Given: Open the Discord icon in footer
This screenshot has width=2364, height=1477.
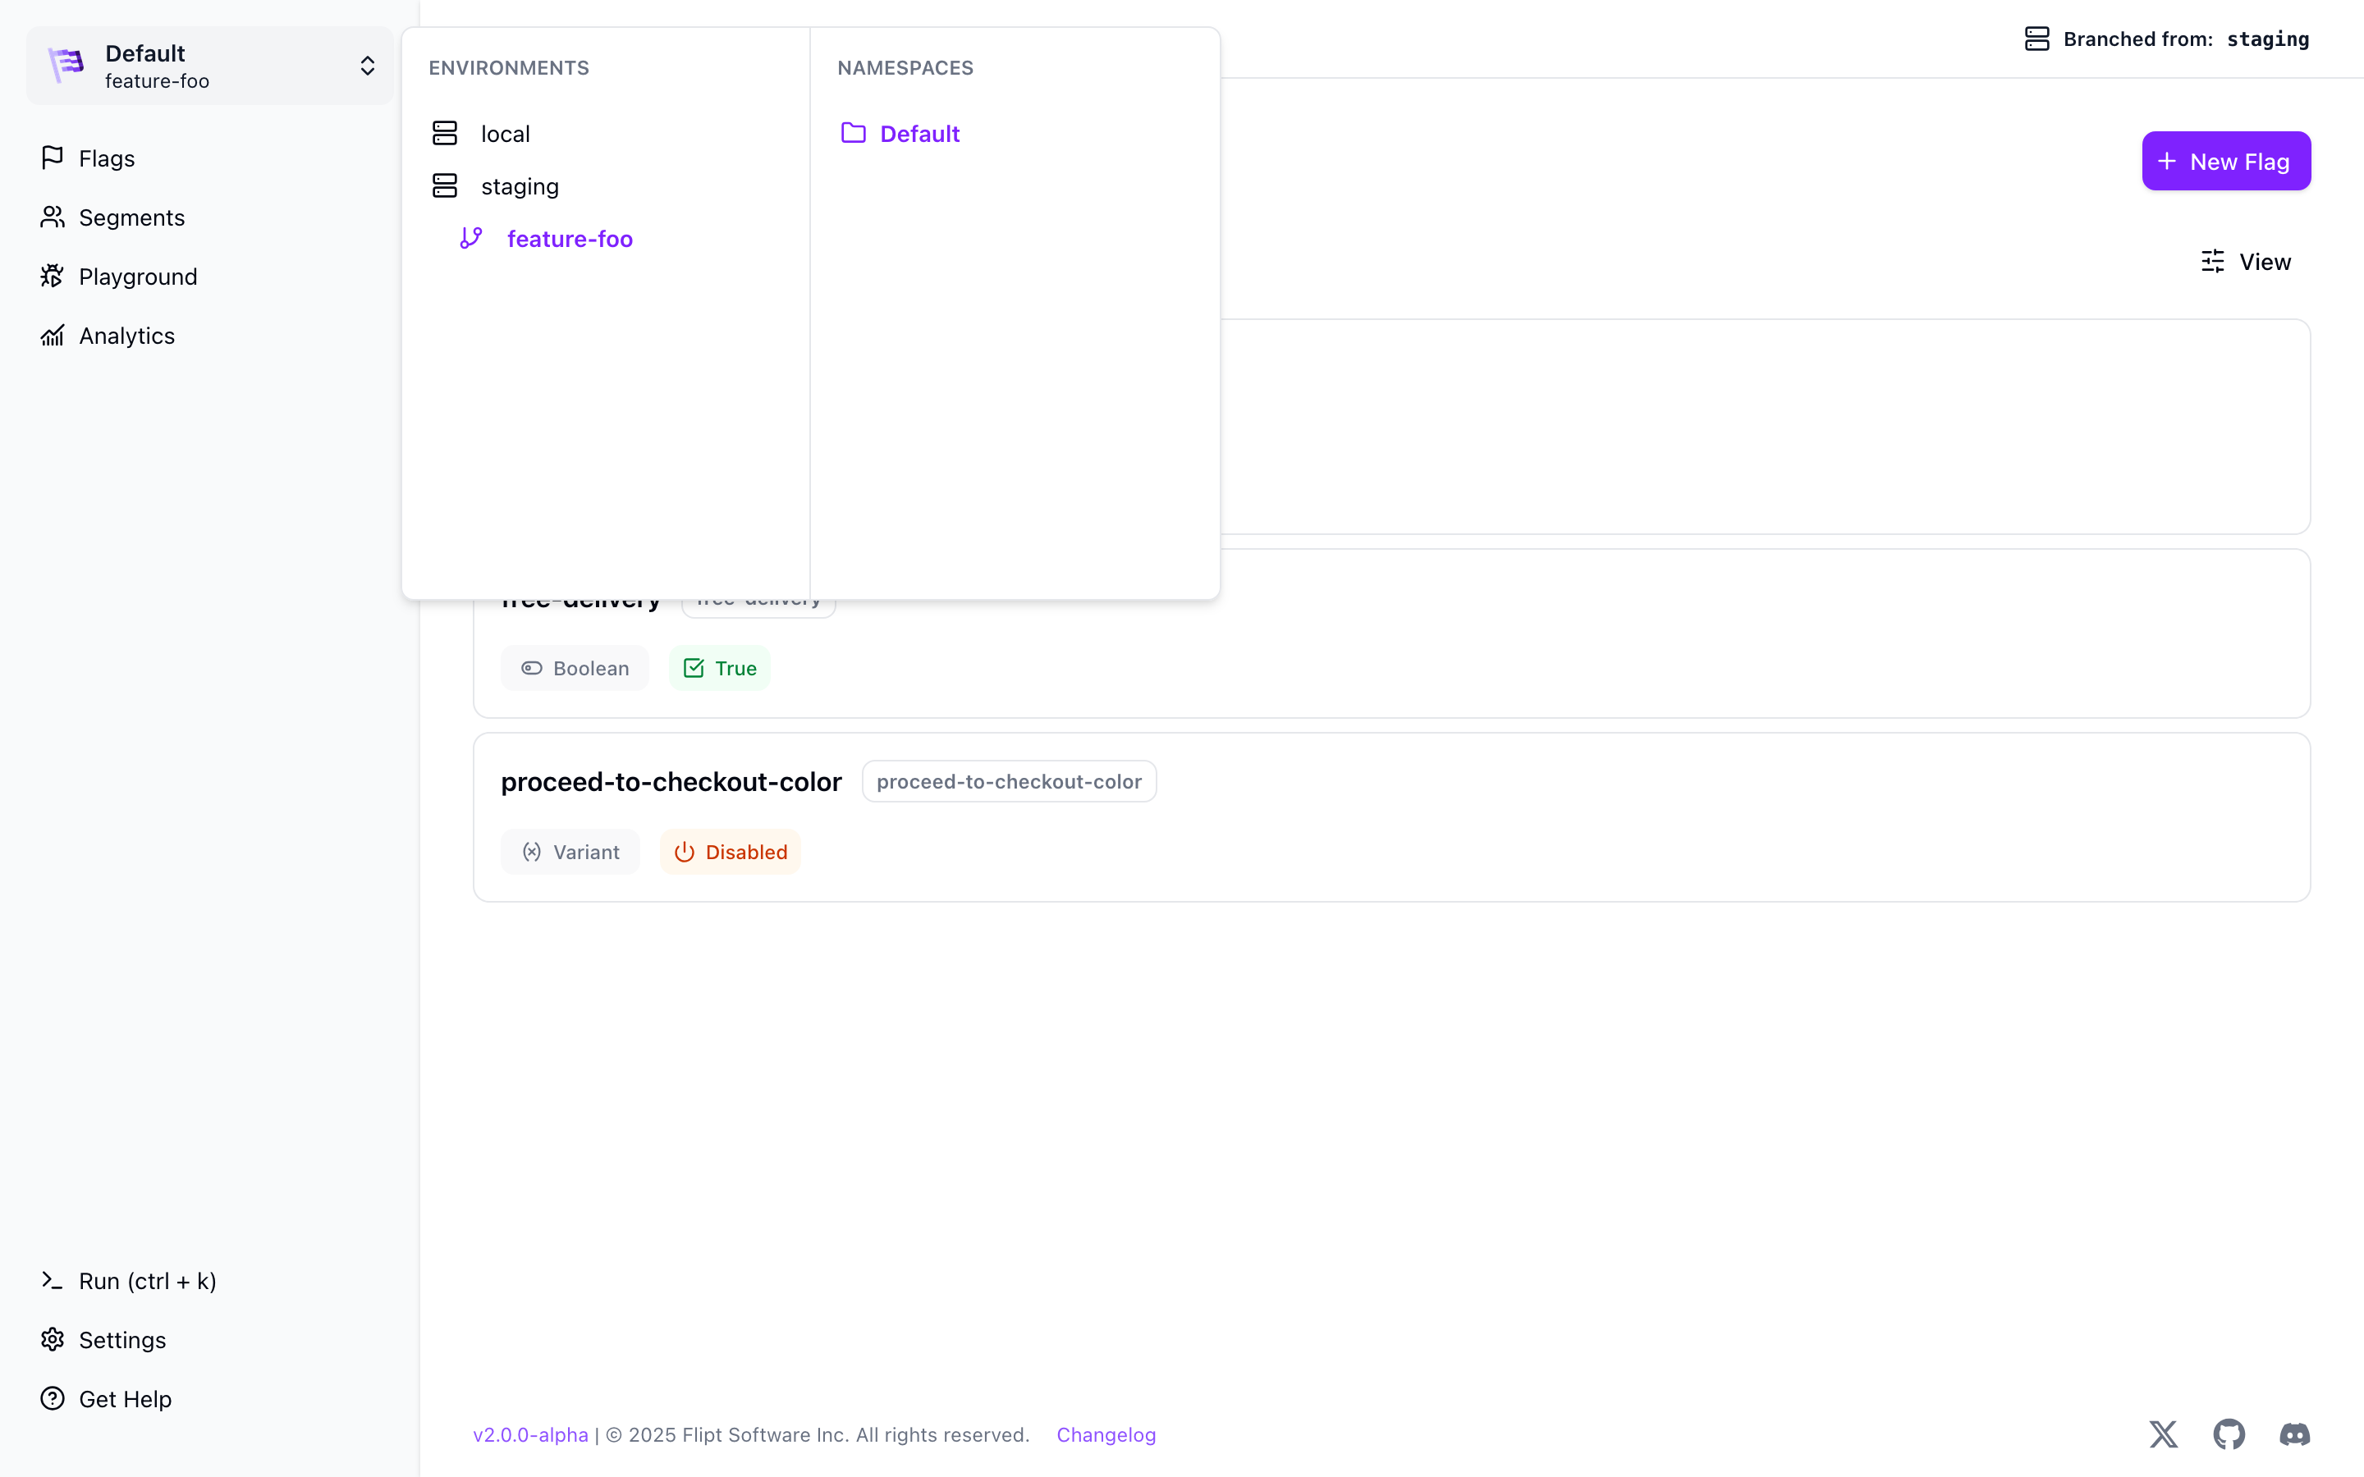Looking at the screenshot, I should coord(2293,1434).
